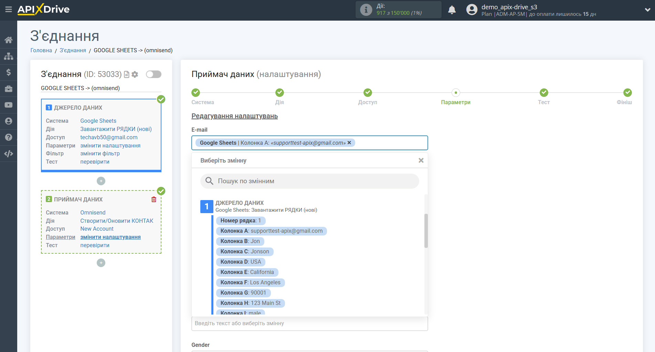Delete the data receiver with trash icon
Viewport: 655px width, 352px height.
(154, 199)
